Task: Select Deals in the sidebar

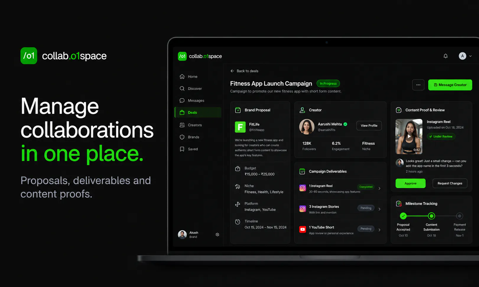Action: tap(198, 112)
